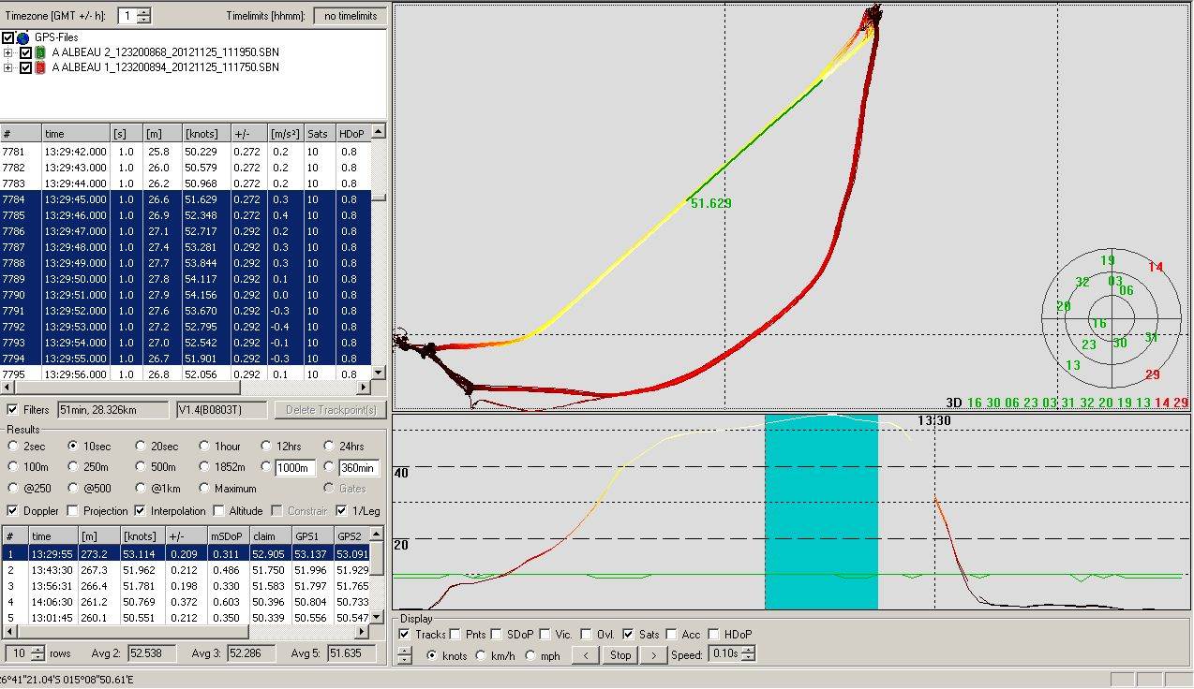Step playback backward with the < button
Screen dimensions: 1194x689
point(586,655)
